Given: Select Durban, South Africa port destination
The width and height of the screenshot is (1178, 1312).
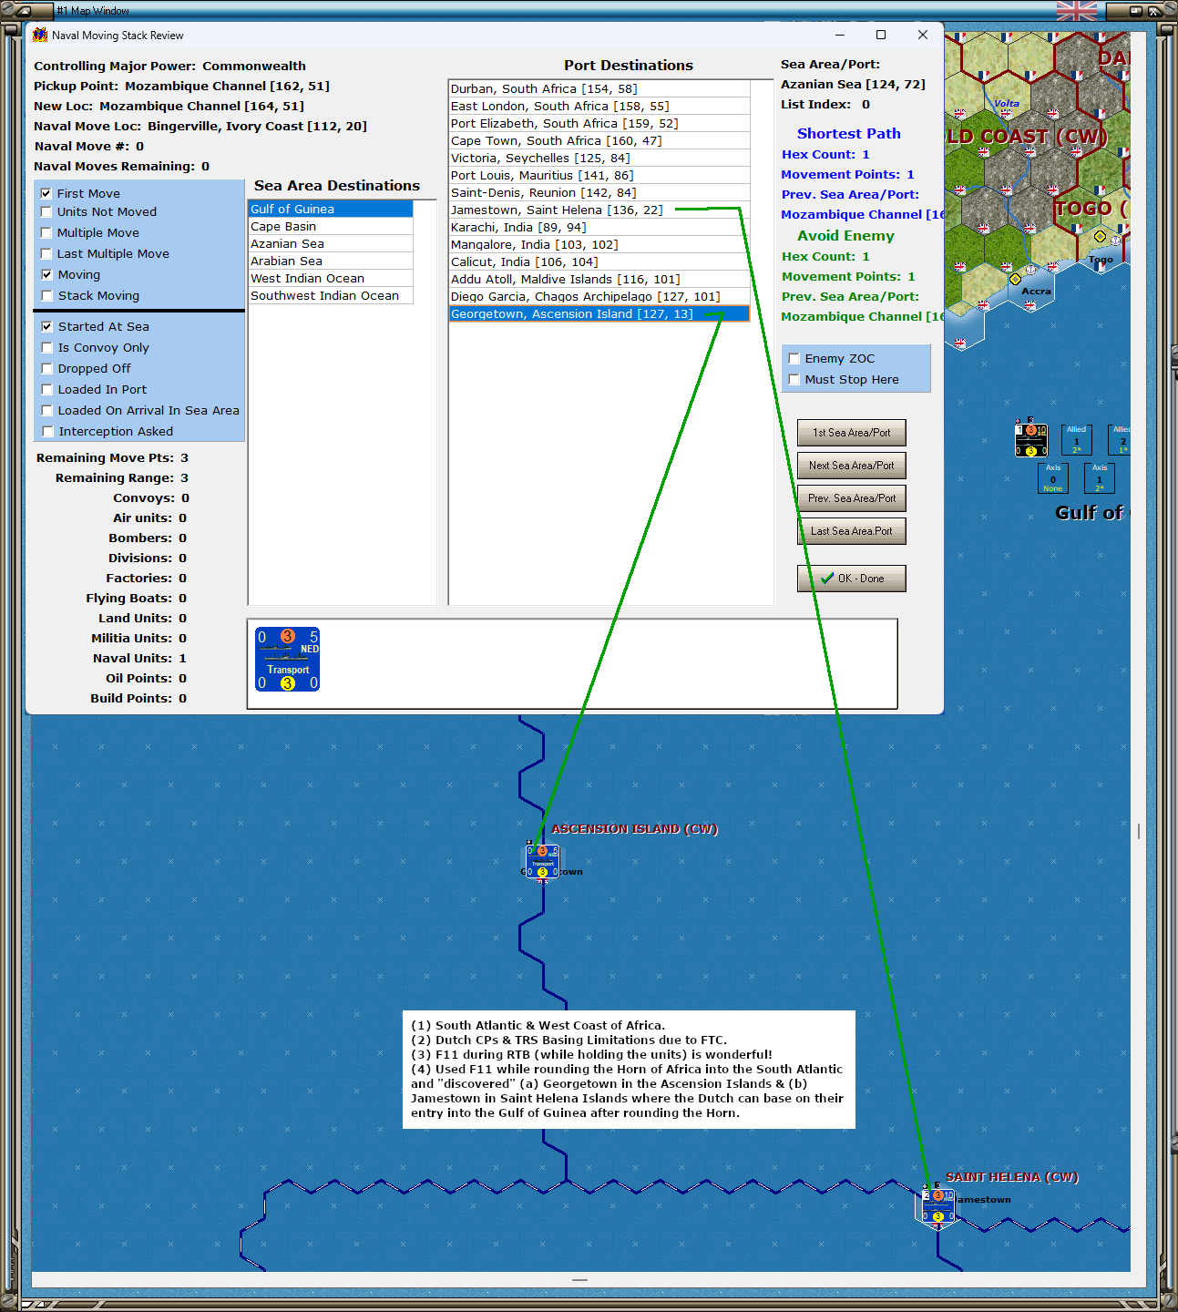Looking at the screenshot, I should tap(599, 88).
